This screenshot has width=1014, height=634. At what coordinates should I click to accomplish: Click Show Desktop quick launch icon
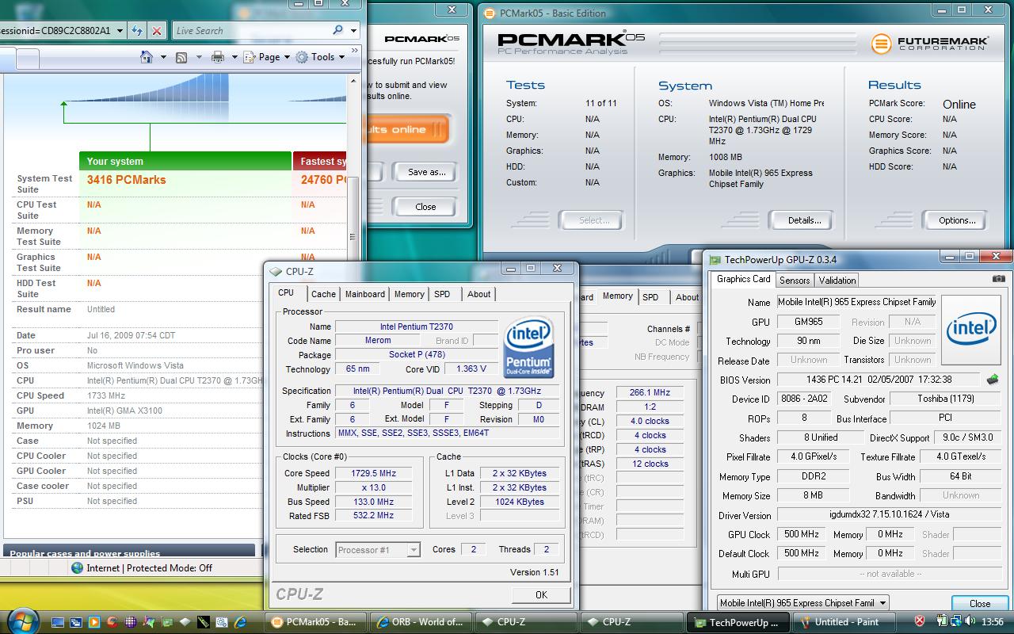[58, 622]
